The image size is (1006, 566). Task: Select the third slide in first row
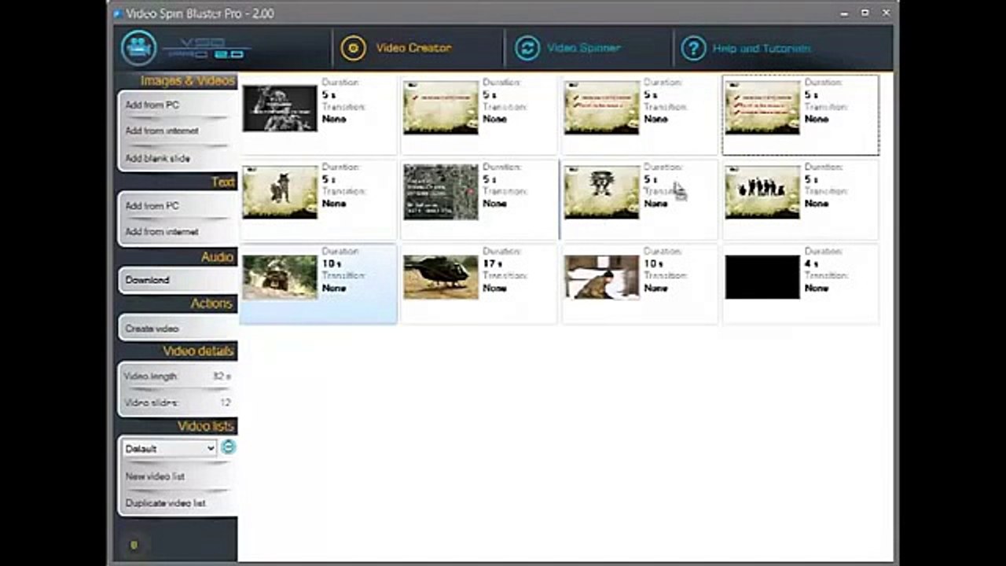click(602, 108)
